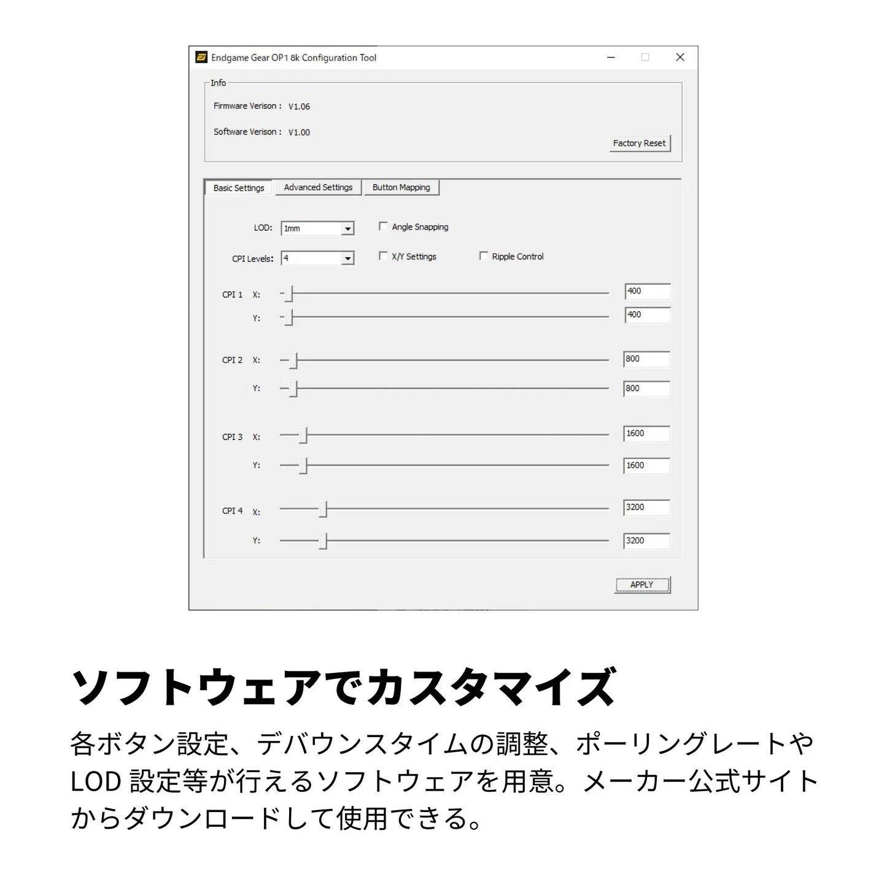Image resolution: width=887 pixels, height=887 pixels.
Task: Open the LOD dropdown menu
Action: pos(347,228)
